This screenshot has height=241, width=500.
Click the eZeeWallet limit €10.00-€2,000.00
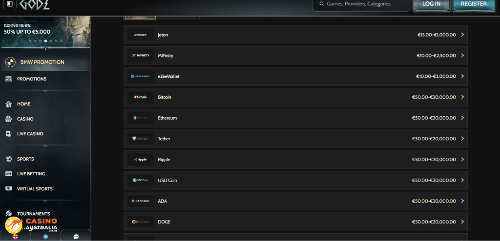coord(436,76)
